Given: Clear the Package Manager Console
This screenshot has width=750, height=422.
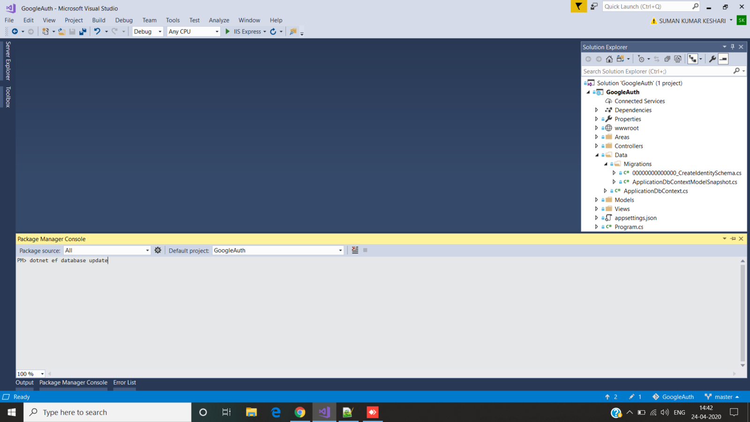Looking at the screenshot, I should click(355, 250).
